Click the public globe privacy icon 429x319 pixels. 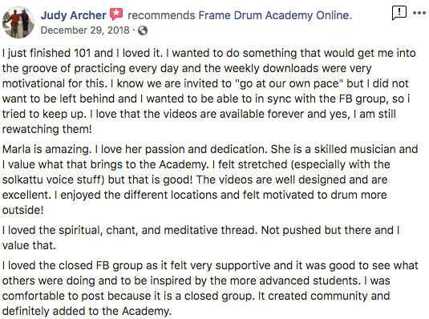click(143, 30)
